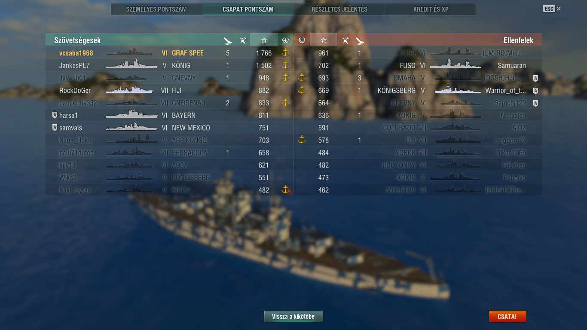Open Kredit és XP tab
587x330 pixels.
(x=431, y=9)
